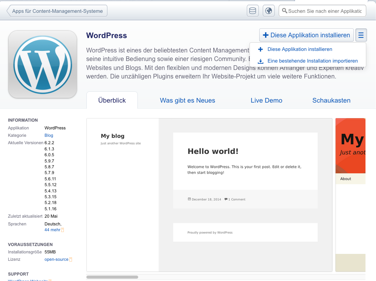Click the Deutsch, language value
Image resolution: width=376 pixels, height=281 pixels.
point(53,224)
